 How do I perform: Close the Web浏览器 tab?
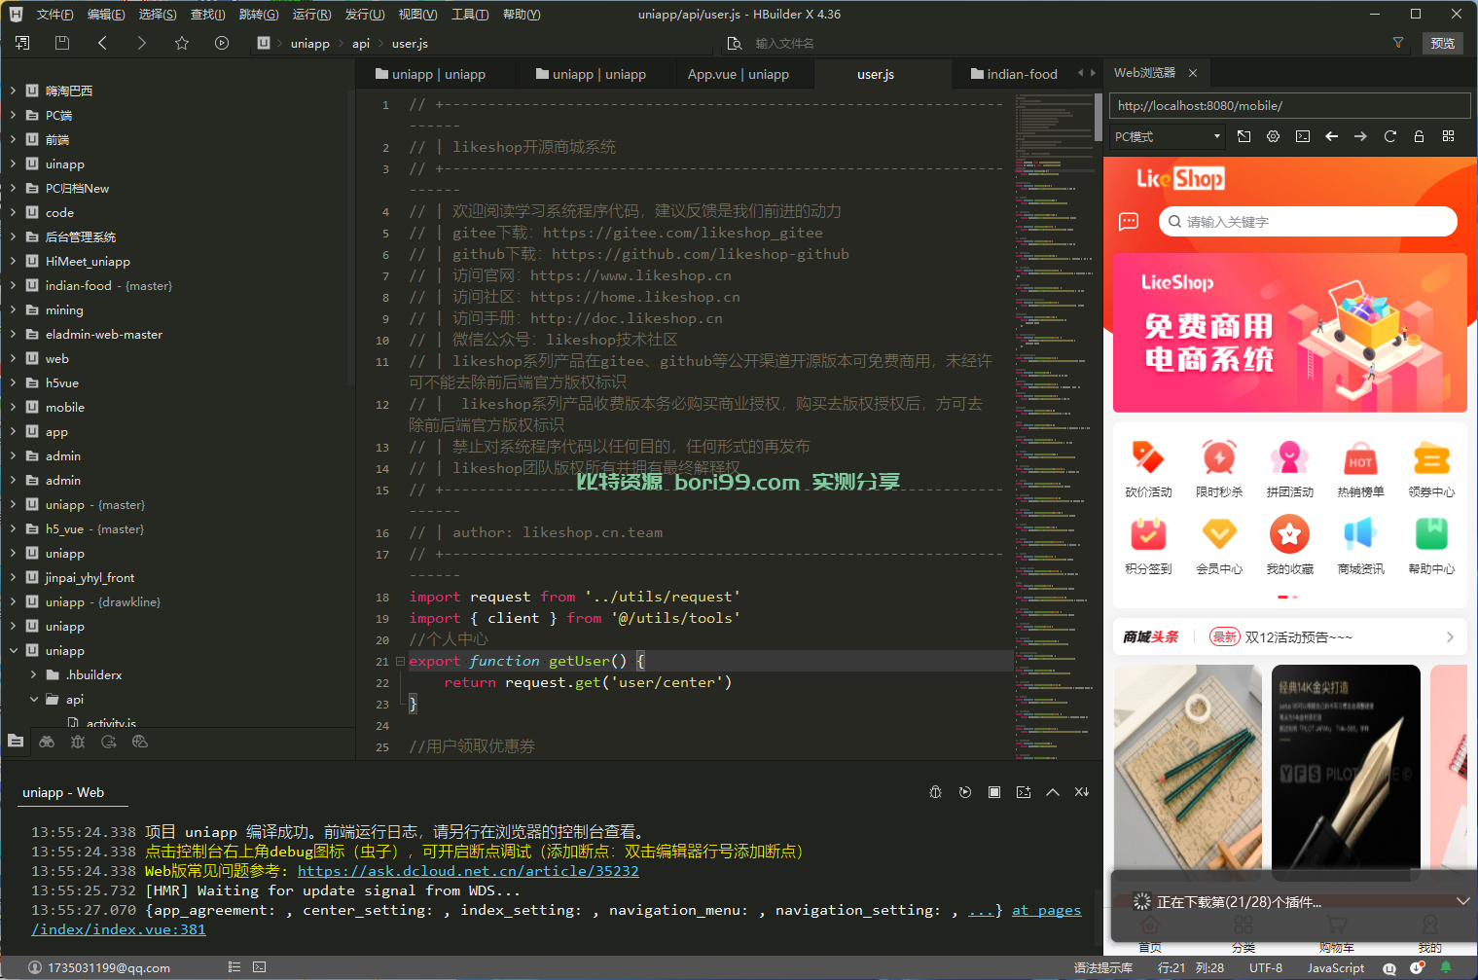click(x=1193, y=73)
